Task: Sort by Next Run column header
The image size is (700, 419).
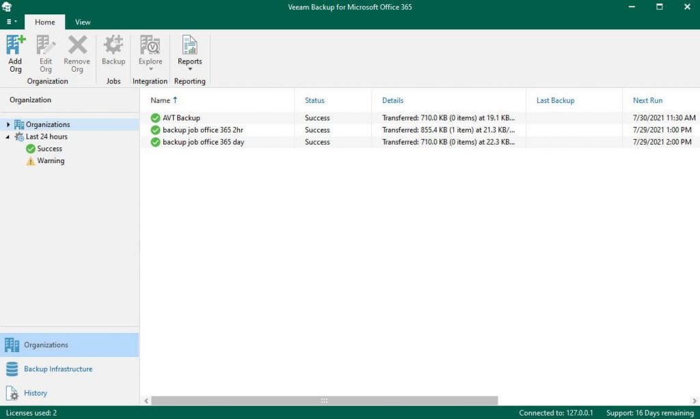Action: pos(648,100)
